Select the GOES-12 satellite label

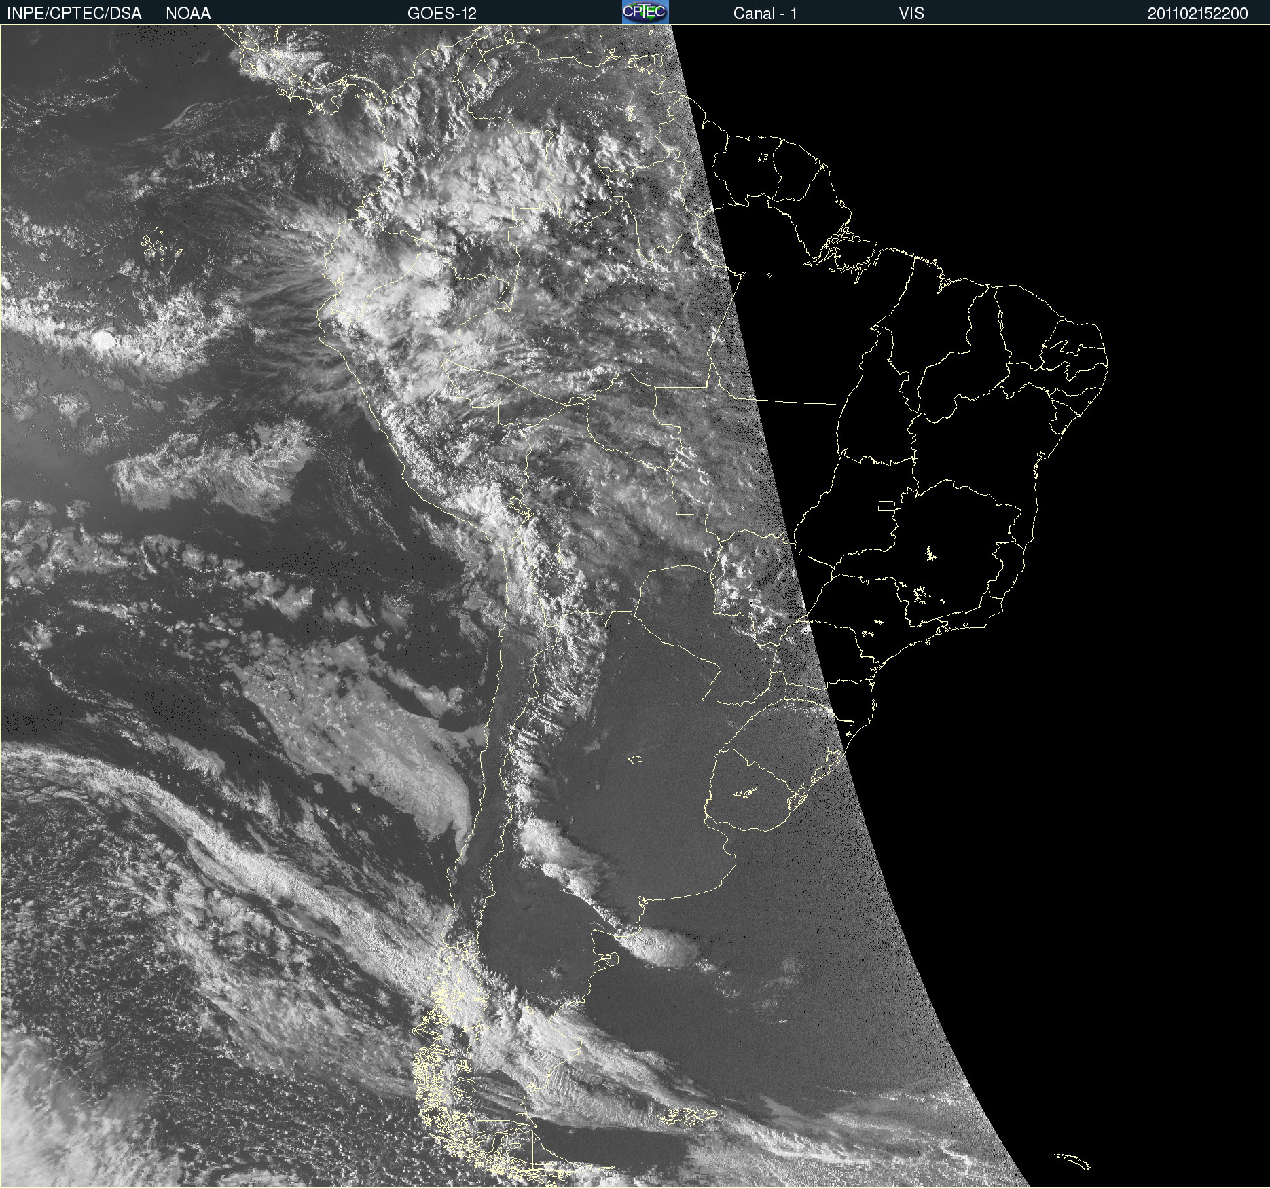pyautogui.click(x=442, y=14)
